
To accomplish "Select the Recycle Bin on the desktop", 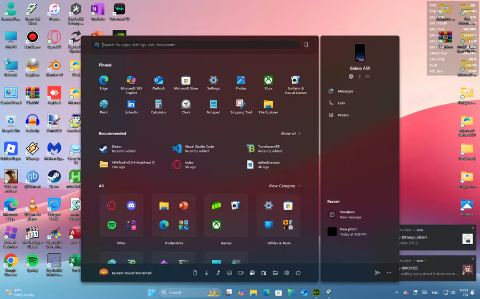I will click(11, 123).
